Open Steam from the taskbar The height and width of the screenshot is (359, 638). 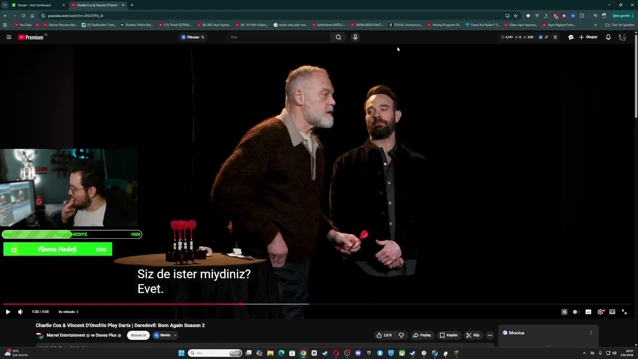[325, 353]
